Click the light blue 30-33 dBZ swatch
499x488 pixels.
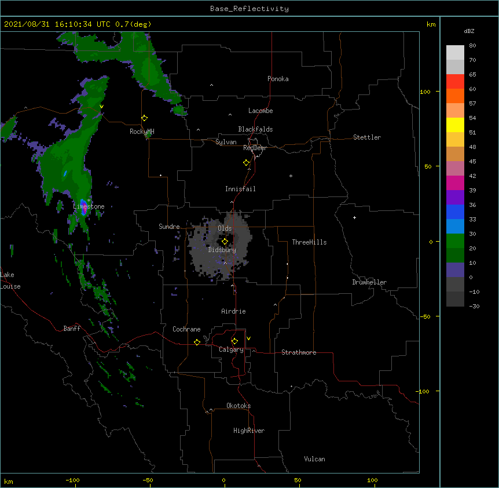455,226
